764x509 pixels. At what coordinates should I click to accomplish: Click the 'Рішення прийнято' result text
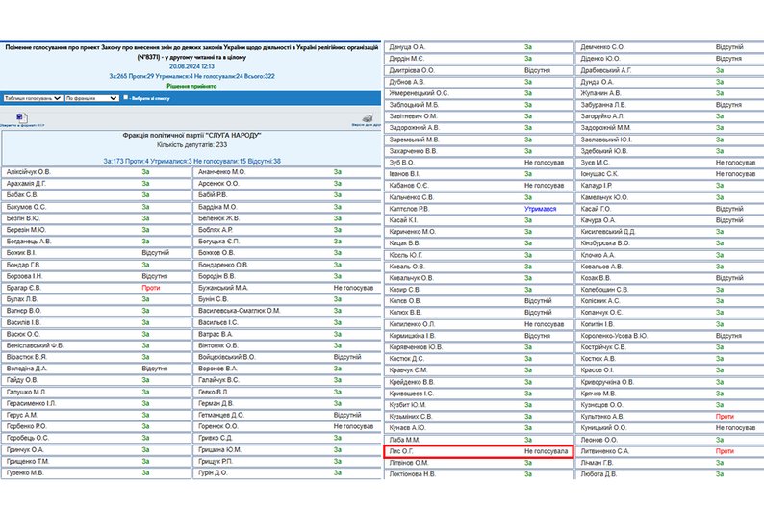tap(191, 85)
